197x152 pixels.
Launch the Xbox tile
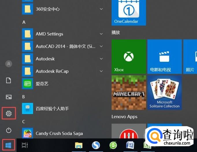129,57
